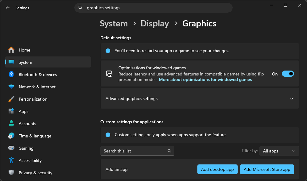Click info icon beside restart notice

(x=108, y=51)
